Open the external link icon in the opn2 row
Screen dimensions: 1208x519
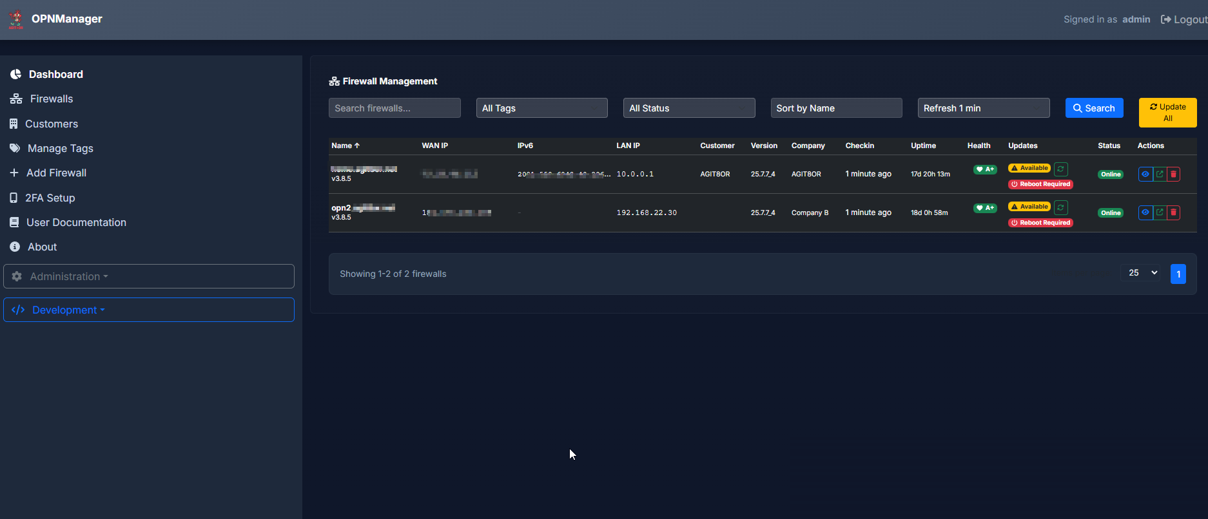click(1159, 212)
